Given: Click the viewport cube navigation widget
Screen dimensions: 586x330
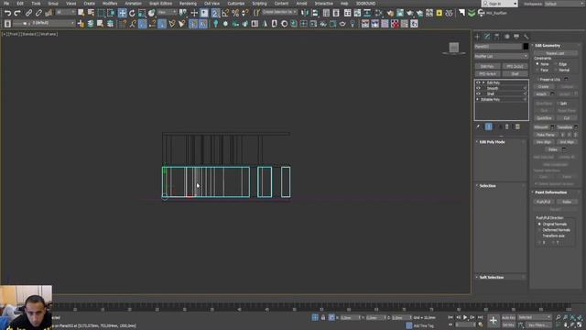Looking at the screenshot, I should (454, 48).
